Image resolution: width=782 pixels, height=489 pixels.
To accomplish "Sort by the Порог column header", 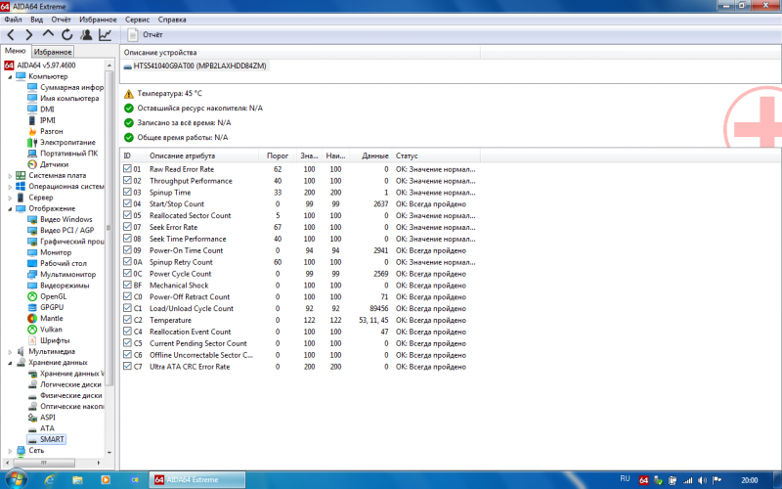I will pyautogui.click(x=277, y=156).
